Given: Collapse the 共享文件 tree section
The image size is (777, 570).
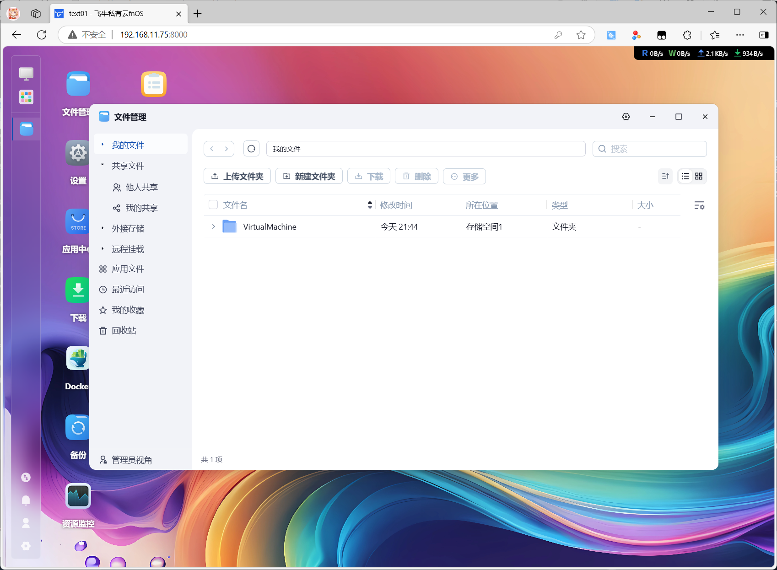Looking at the screenshot, I should (x=103, y=165).
